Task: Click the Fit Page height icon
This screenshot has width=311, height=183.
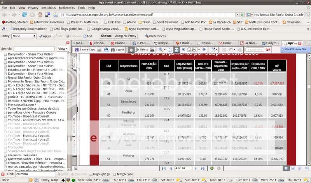Action: 169,50
